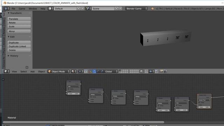Click the Scale button
Image resolution: width=224 pixels, height=126 pixels.
(x=19, y=27)
